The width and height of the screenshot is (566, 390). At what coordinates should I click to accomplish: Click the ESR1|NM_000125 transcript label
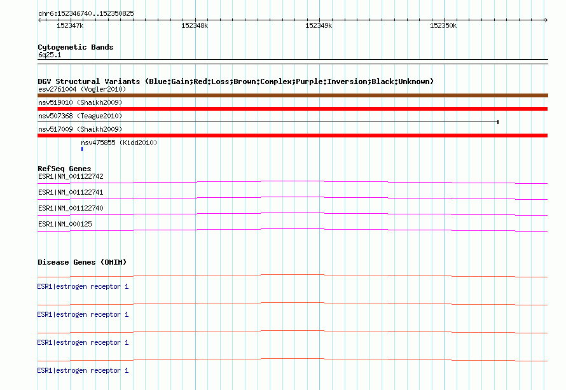(x=65, y=224)
